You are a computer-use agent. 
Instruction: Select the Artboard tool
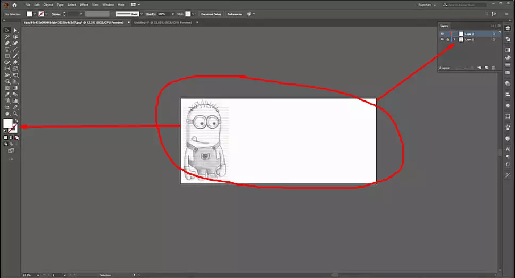coord(7,107)
